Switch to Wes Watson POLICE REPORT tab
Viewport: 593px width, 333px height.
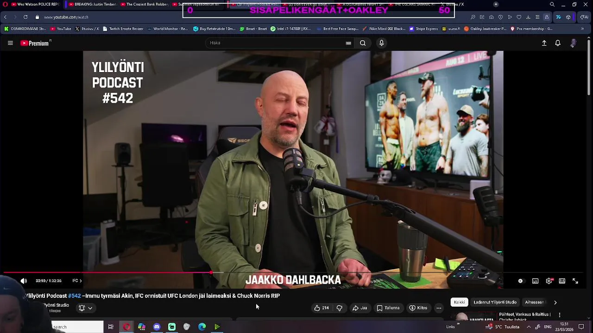pyautogui.click(x=35, y=4)
